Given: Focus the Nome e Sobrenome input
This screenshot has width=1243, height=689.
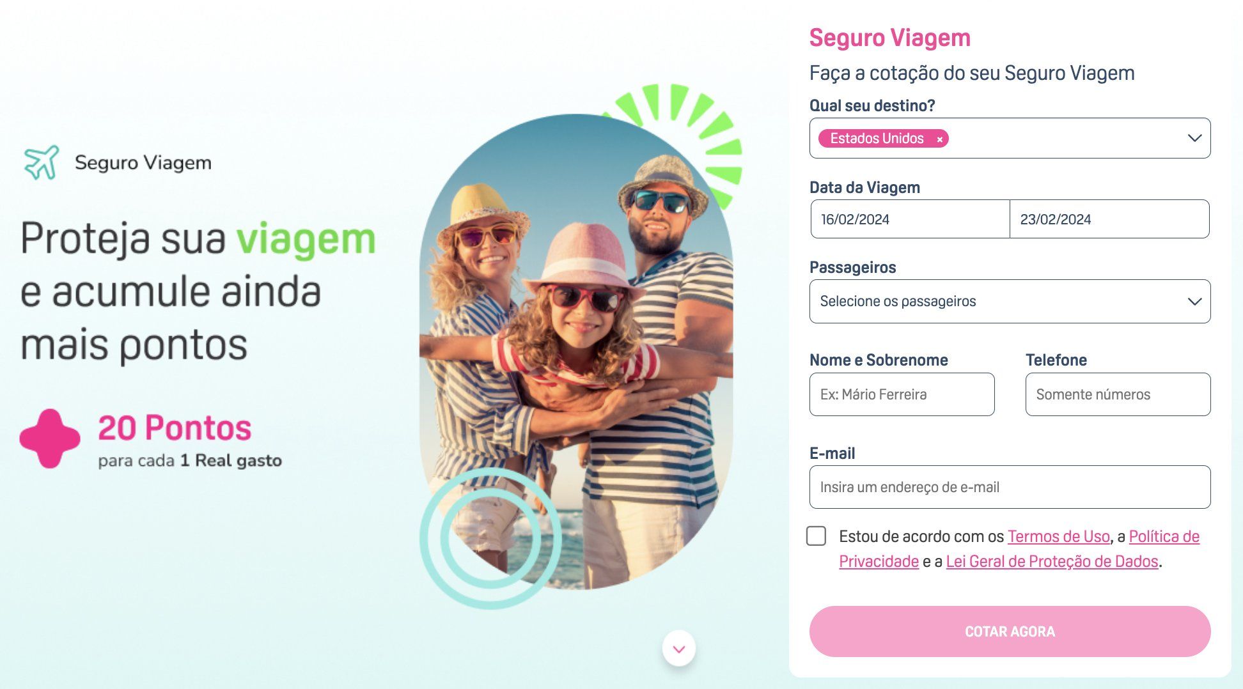Looking at the screenshot, I should coord(902,394).
